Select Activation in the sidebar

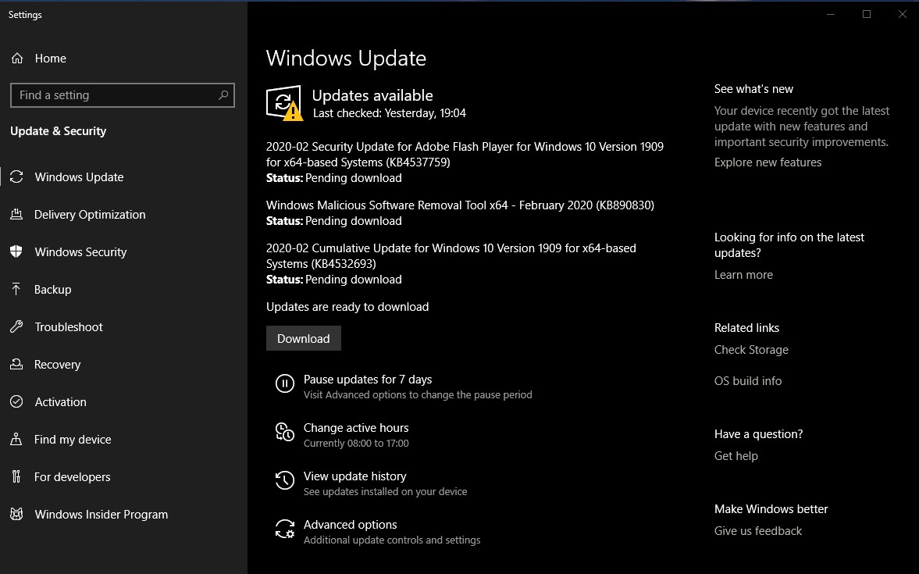(x=60, y=402)
